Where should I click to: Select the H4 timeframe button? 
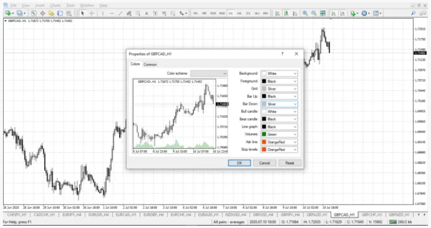[x=239, y=13]
